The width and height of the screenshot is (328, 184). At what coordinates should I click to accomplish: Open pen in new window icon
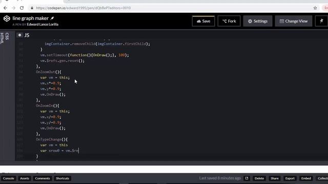(247, 178)
